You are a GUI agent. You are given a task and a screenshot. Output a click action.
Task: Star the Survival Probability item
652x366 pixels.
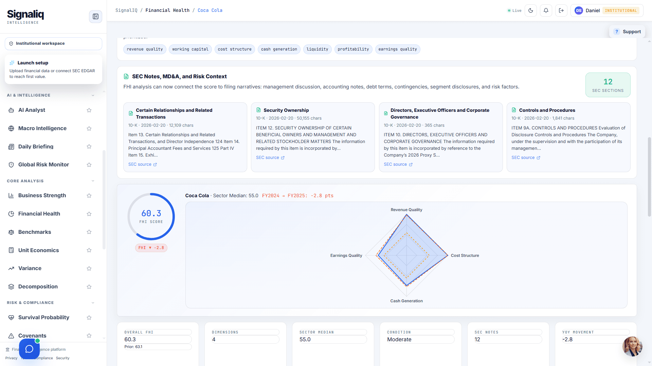click(89, 318)
